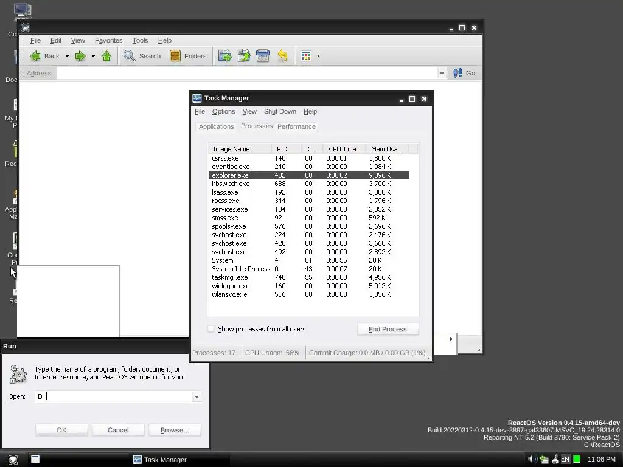Viewport: 623px width, 467px height.
Task: Sort processes by Image Name column
Action: [x=240, y=149]
